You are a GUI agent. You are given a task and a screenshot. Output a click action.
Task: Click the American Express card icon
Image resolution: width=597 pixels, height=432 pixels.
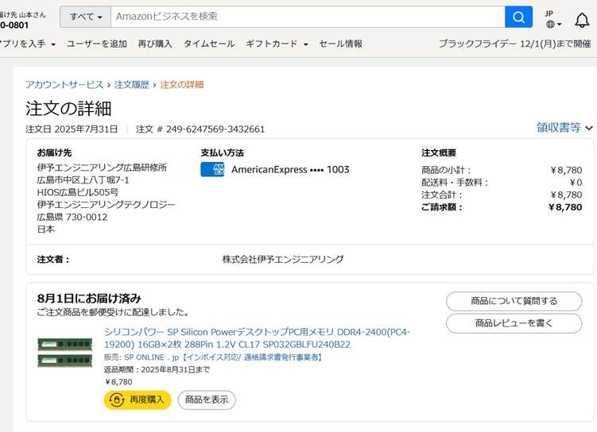click(x=212, y=169)
